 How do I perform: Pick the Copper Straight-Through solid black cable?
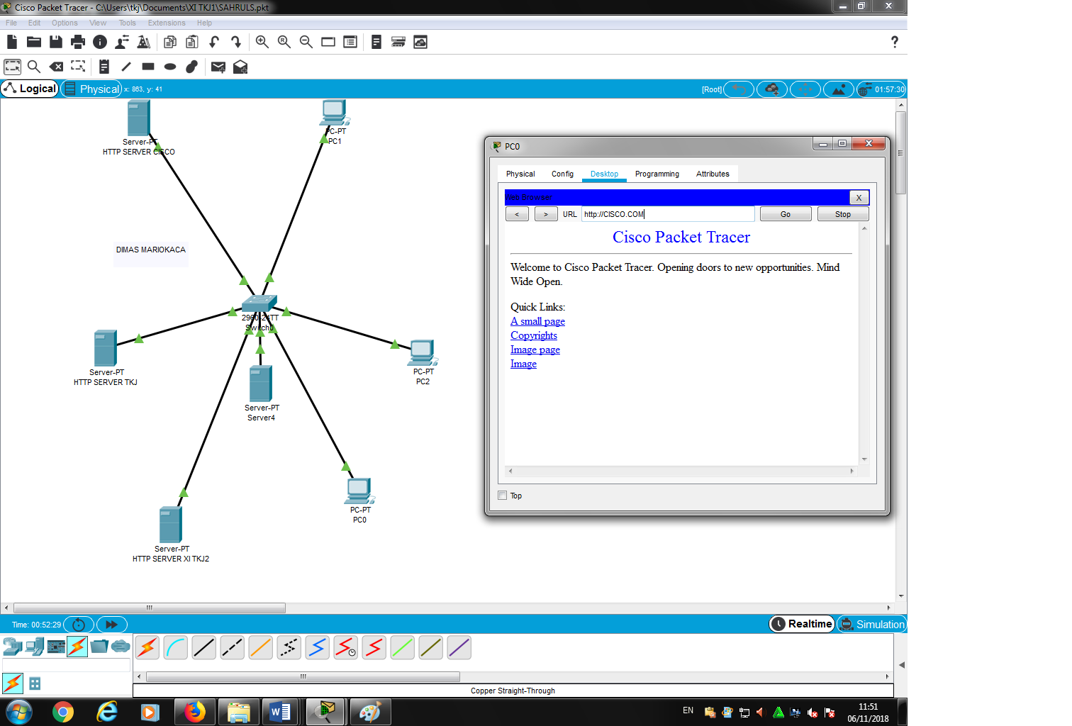[204, 647]
